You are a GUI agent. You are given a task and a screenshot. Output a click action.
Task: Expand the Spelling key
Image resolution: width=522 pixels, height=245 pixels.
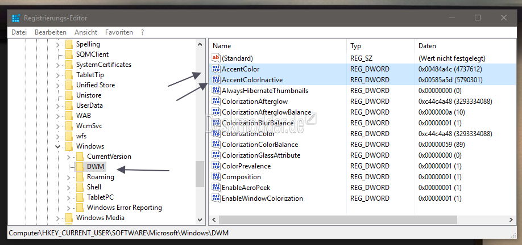58,44
